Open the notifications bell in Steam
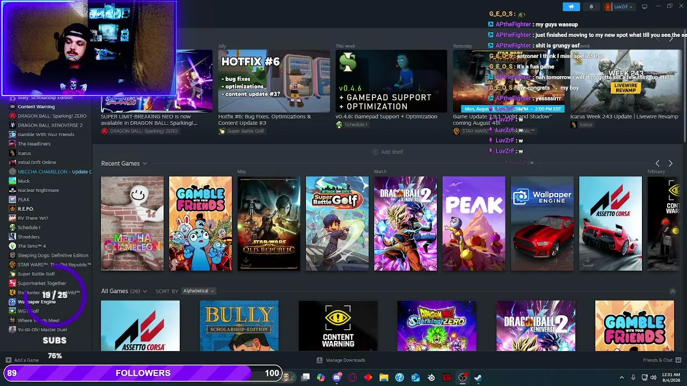Screen dimensions: 687x386 (591, 6)
